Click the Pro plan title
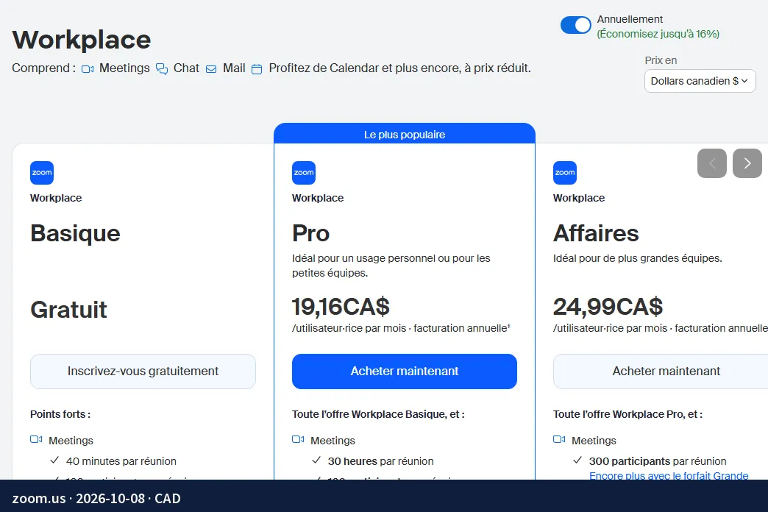768x512 pixels. coord(311,233)
